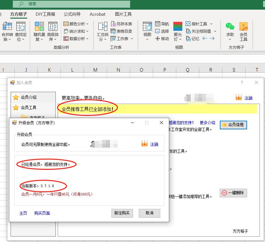
Task: Close the 升级会员 dialog
Action: (x=161, y=123)
